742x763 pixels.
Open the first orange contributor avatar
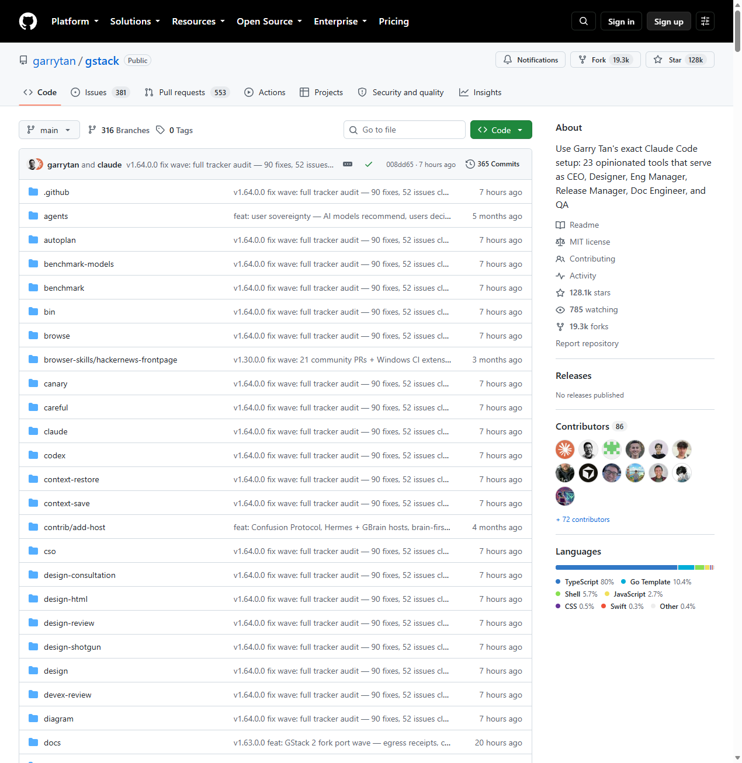coord(565,450)
